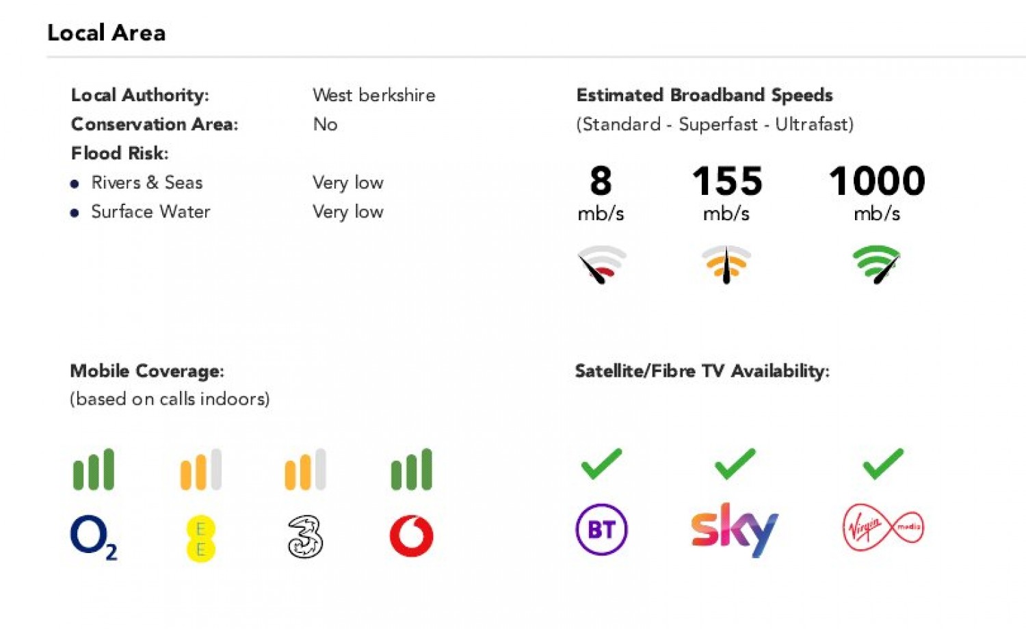Viewport: 1026px width, 629px height.
Task: Click the Local Area heading
Action: [107, 33]
